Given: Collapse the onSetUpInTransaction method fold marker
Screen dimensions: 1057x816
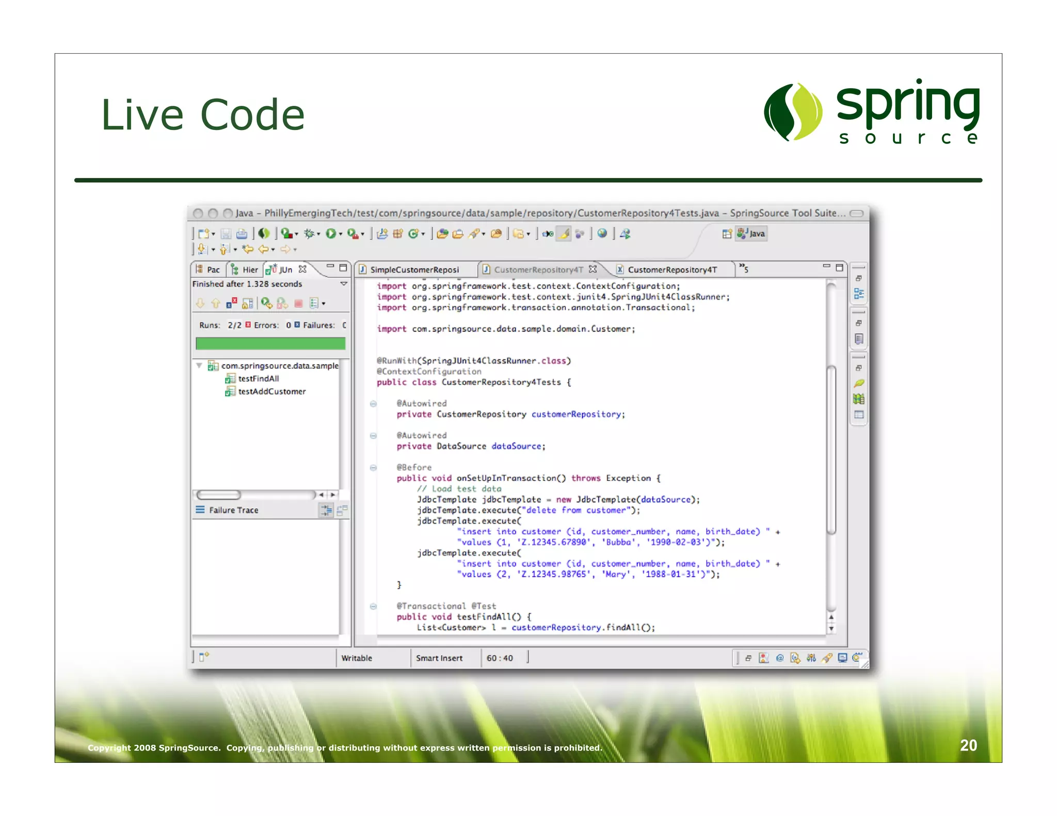Looking at the screenshot, I should [x=373, y=467].
